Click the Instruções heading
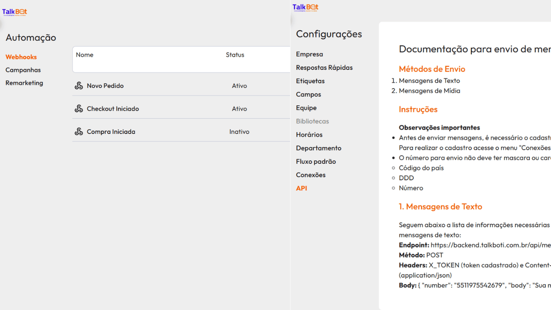 [x=418, y=109]
